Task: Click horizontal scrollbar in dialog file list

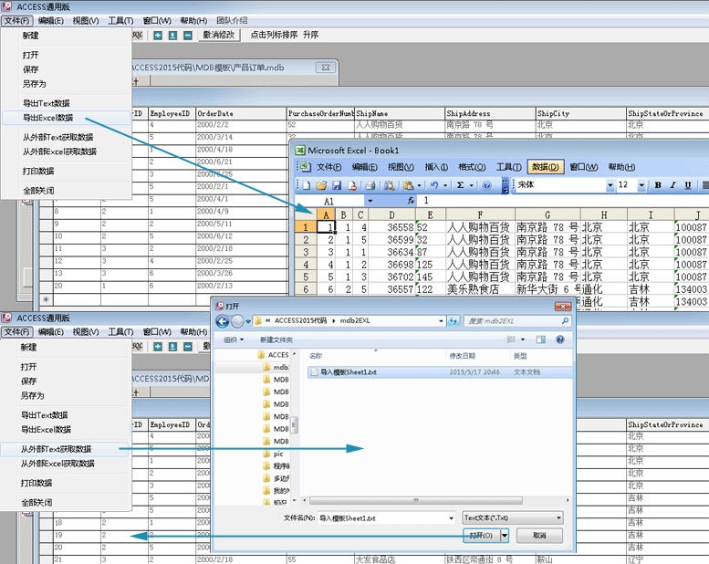Action: coord(415,500)
